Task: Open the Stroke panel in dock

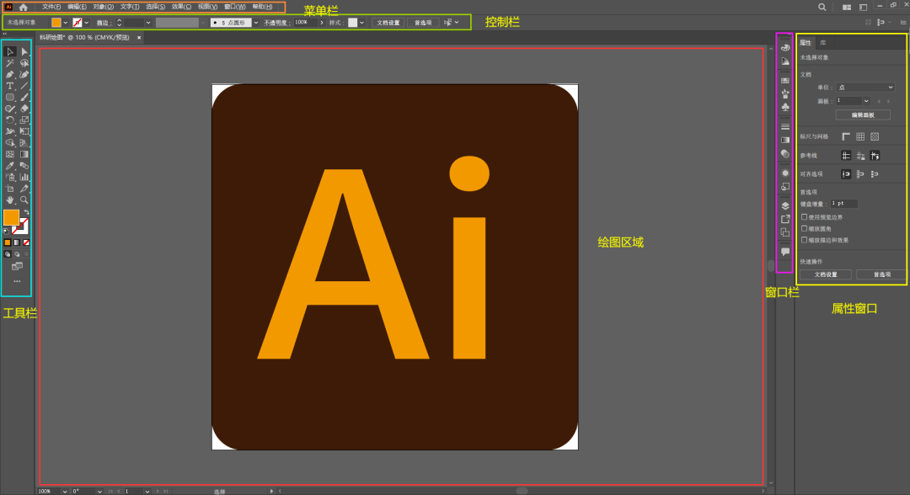Action: click(x=785, y=126)
